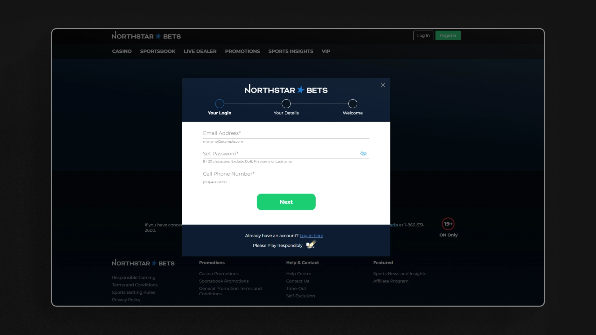Open General Promotion Terms and Conditions link
This screenshot has width=596, height=335.
coord(230,291)
